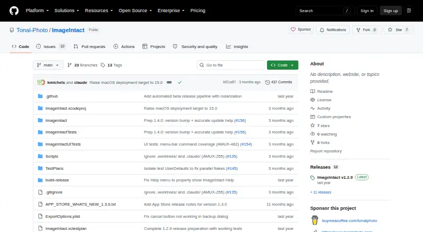Star the repository with Star button

[x=399, y=30]
